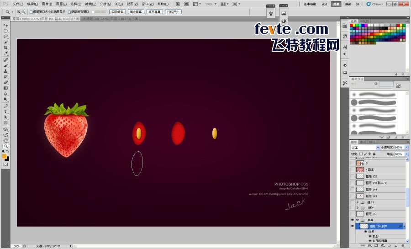Viewport: 411px width, 249px height.
Task: Open the CS Live dropdown
Action: [374, 4]
